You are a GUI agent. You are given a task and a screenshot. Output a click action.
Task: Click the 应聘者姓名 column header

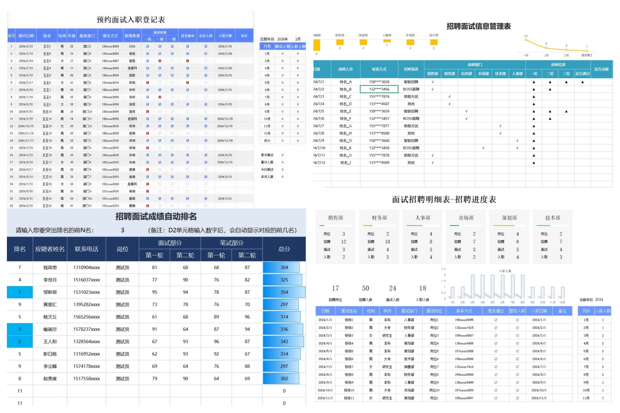(x=50, y=249)
